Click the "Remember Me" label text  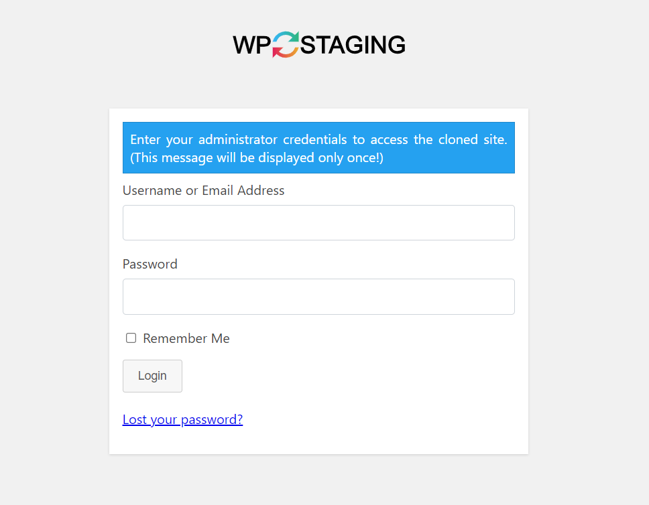pos(186,338)
